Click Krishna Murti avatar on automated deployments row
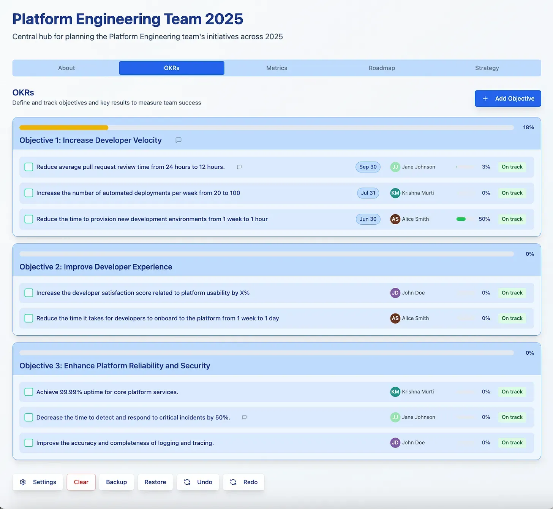553x509 pixels. coord(395,193)
